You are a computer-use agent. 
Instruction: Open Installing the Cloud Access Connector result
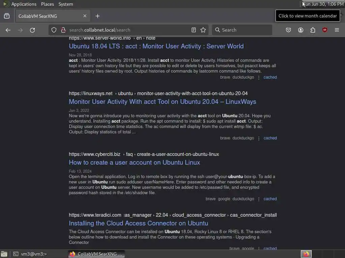(138, 223)
